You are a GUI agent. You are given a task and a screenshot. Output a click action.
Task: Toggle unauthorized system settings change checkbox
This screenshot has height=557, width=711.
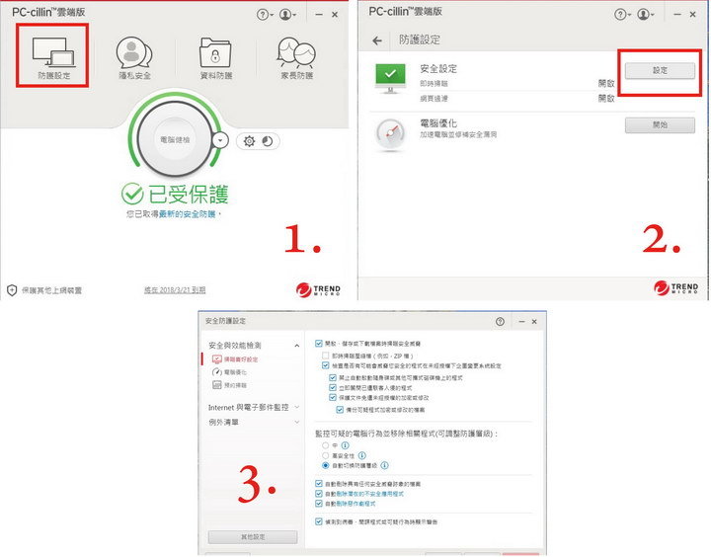[x=325, y=365]
